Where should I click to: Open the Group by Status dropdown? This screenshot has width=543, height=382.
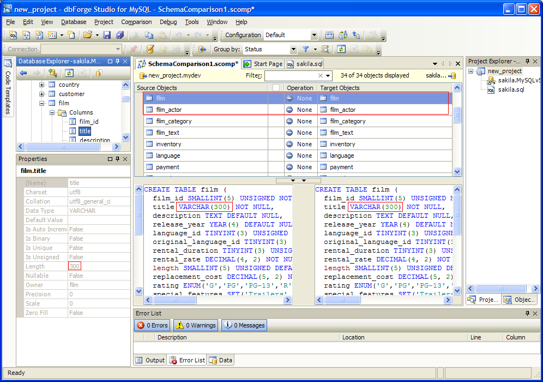293,49
